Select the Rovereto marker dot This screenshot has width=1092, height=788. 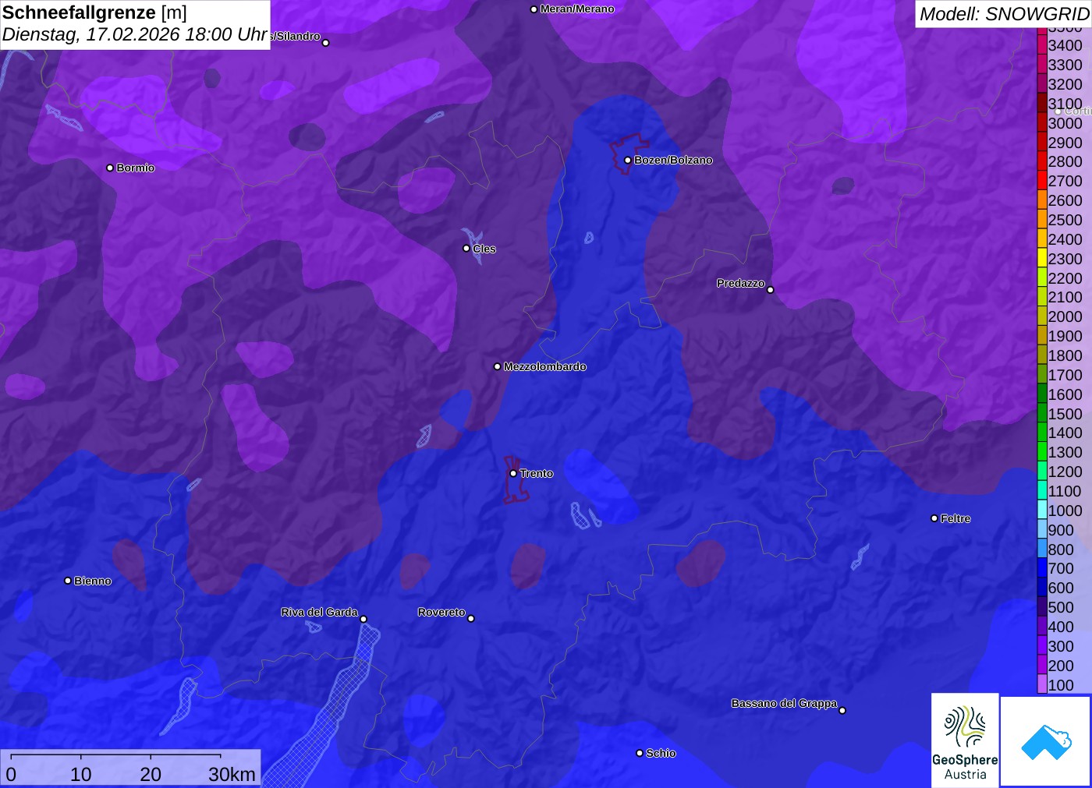click(471, 618)
